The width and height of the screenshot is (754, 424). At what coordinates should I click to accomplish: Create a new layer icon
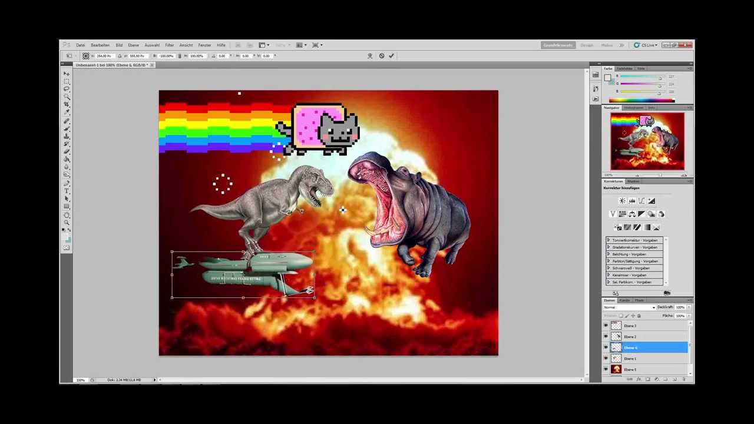674,379
